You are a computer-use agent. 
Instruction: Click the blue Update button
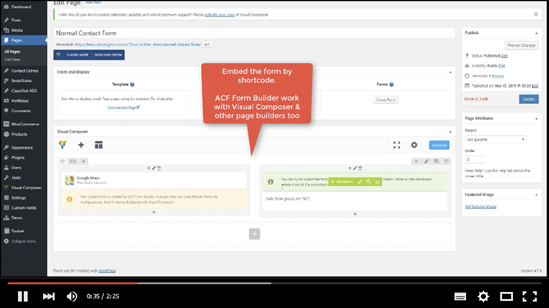click(x=528, y=99)
